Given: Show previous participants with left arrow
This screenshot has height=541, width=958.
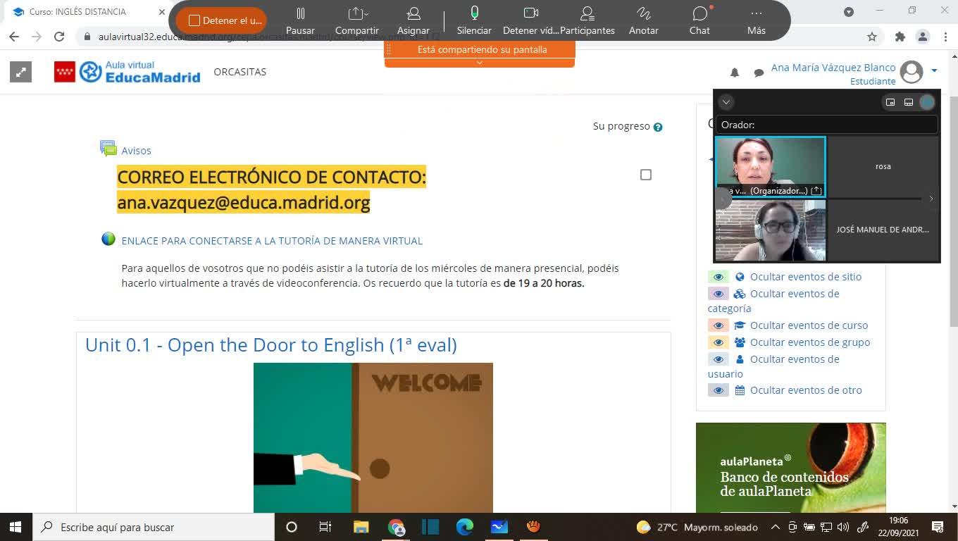Looking at the screenshot, I should point(723,199).
